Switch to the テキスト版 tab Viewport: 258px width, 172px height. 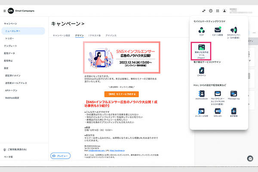point(94,36)
